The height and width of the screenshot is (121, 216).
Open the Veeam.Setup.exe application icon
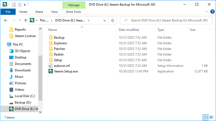(x=50, y=71)
